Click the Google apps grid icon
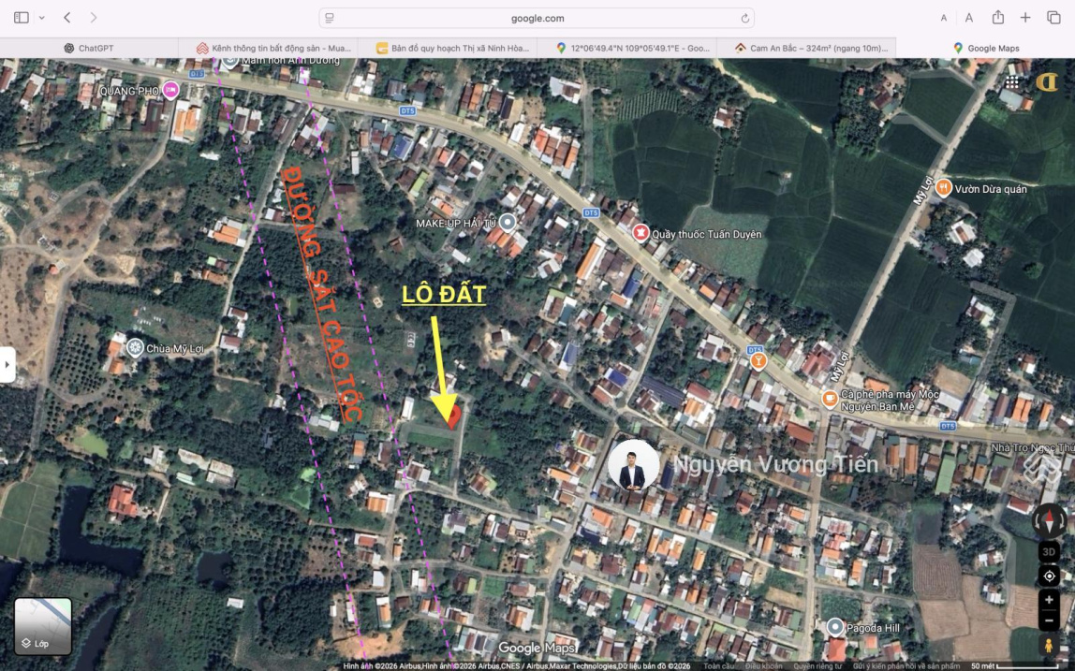The height and width of the screenshot is (671, 1075). pyautogui.click(x=1011, y=82)
